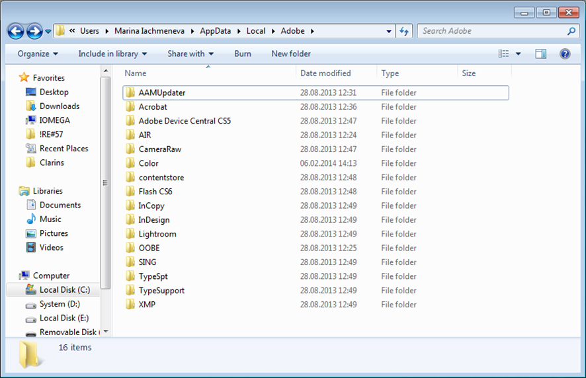
Task: Select the AIR folder icon
Action: 130,135
